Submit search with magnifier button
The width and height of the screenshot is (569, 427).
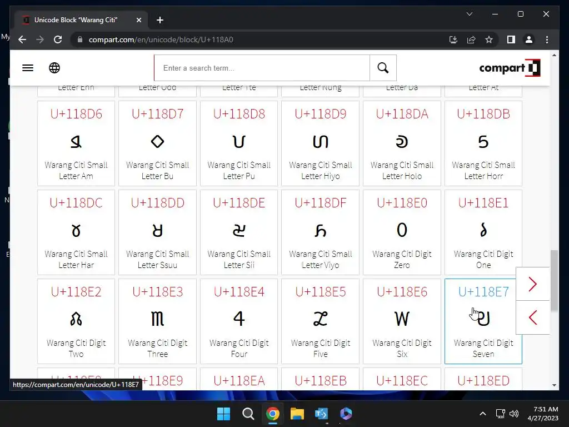point(383,68)
